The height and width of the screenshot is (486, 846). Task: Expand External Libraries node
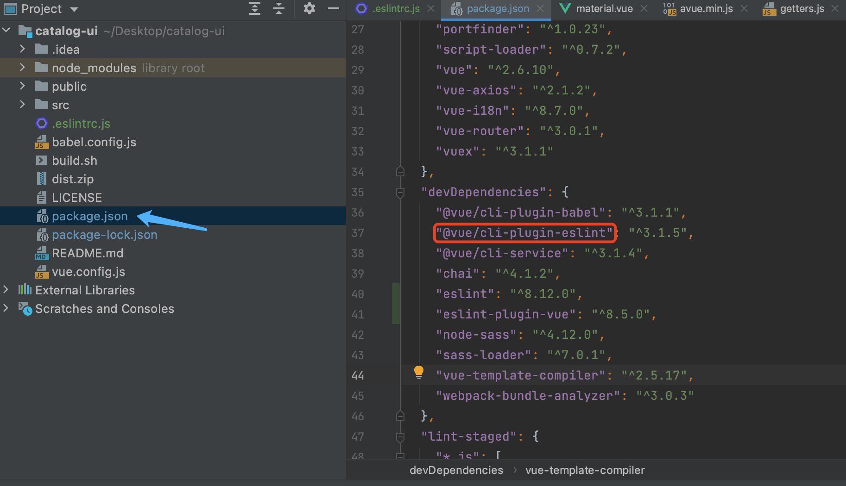coord(6,290)
